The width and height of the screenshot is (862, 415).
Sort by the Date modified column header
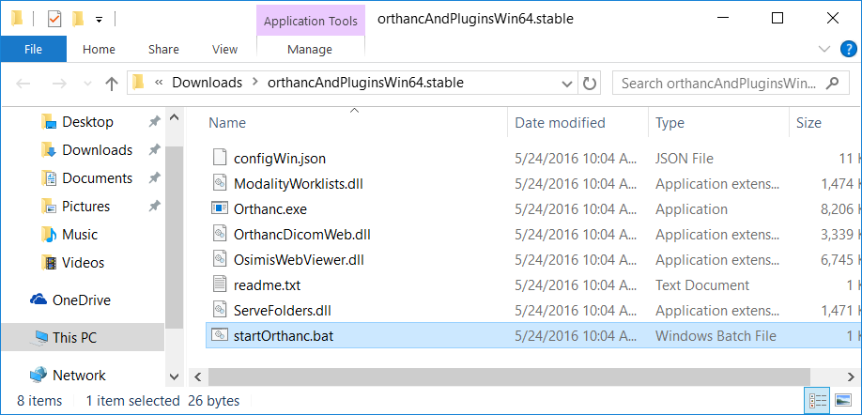click(x=560, y=123)
